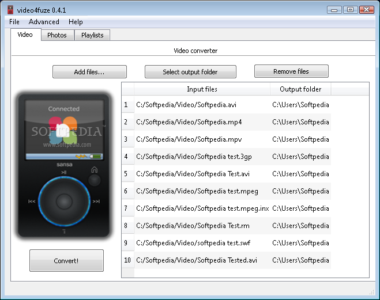This screenshot has width=380, height=300.
Task: Click output folder cell in row 1
Action: pos(300,105)
